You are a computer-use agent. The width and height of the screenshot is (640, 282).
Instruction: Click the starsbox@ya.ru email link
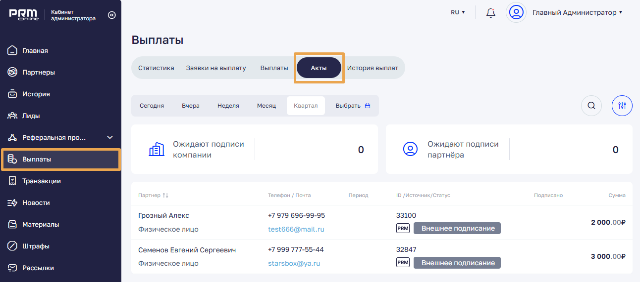click(294, 263)
